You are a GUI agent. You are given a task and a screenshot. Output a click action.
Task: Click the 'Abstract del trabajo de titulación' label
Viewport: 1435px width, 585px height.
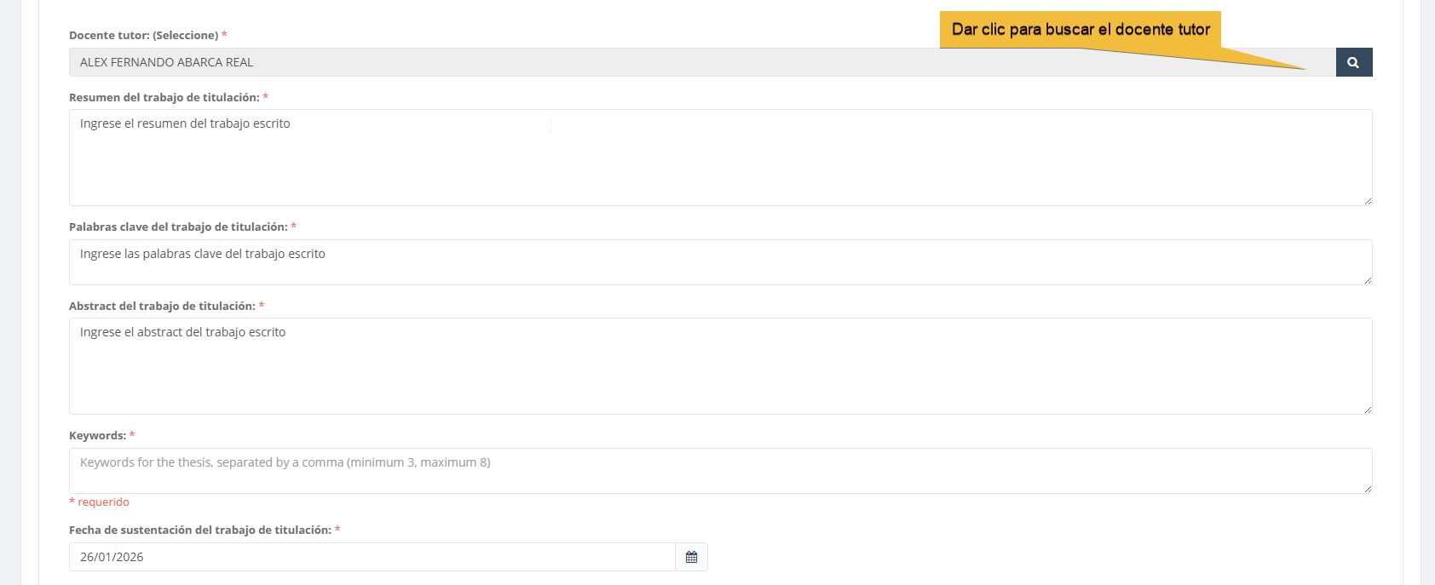point(162,307)
